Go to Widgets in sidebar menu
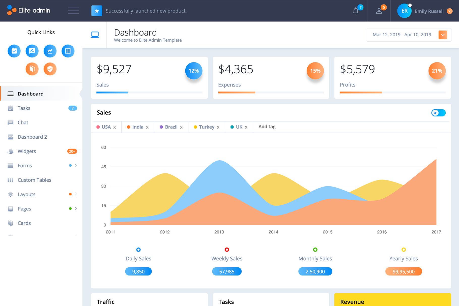The width and height of the screenshot is (459, 306). coord(27,151)
